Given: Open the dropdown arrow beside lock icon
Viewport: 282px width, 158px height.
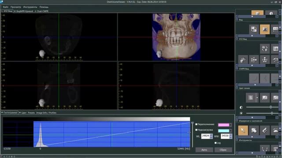Looking at the screenshot, I should click(x=257, y=97).
